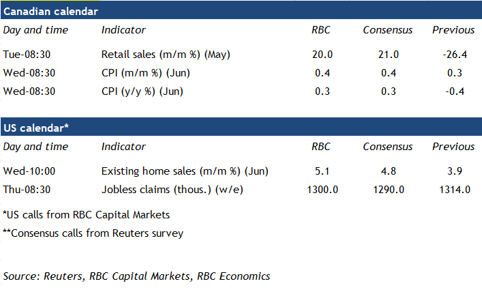Click the Canadian calendar header
Image resolution: width=482 pixels, height=290 pixels.
51,12
